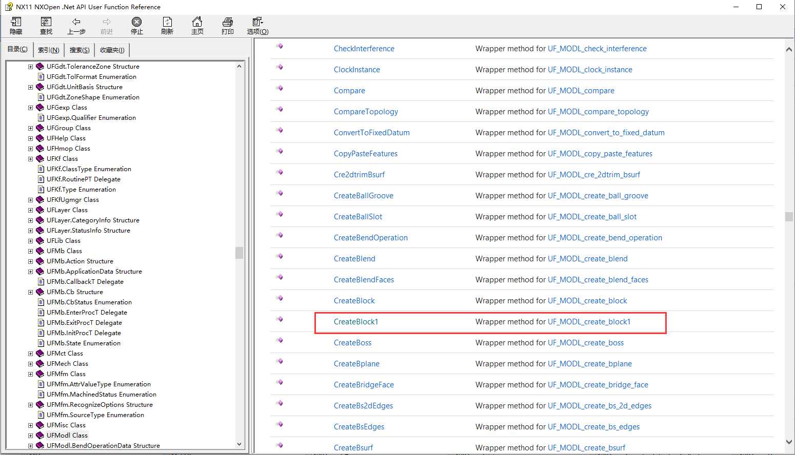Click the content pane scroll down arrow
This screenshot has height=455, width=795.
click(x=789, y=442)
